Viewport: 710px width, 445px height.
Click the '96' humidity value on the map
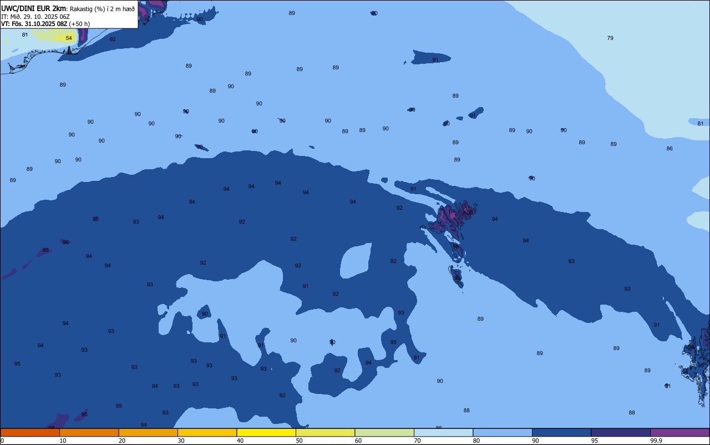(x=65, y=242)
